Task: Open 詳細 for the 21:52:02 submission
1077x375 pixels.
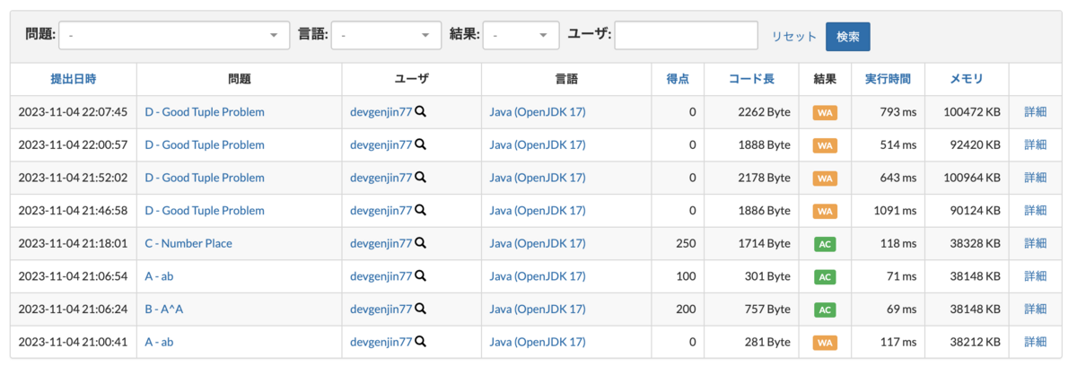Action: 1036,178
